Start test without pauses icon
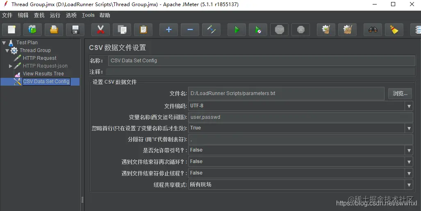421x211 pixels. (258, 29)
